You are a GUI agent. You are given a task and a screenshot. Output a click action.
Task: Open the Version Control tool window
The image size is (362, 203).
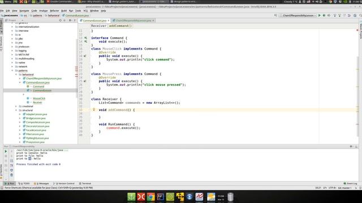point(64,183)
